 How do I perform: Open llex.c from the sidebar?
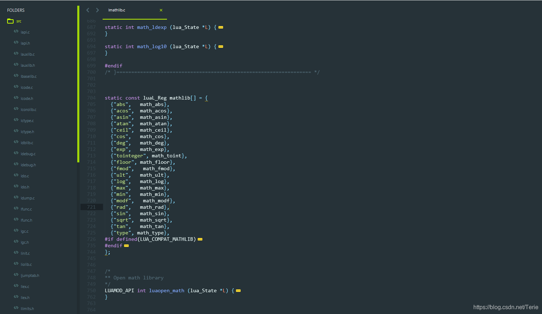tap(25, 287)
